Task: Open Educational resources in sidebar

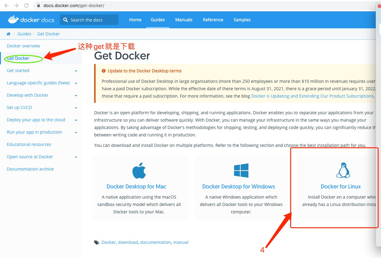Action: pyautogui.click(x=29, y=144)
